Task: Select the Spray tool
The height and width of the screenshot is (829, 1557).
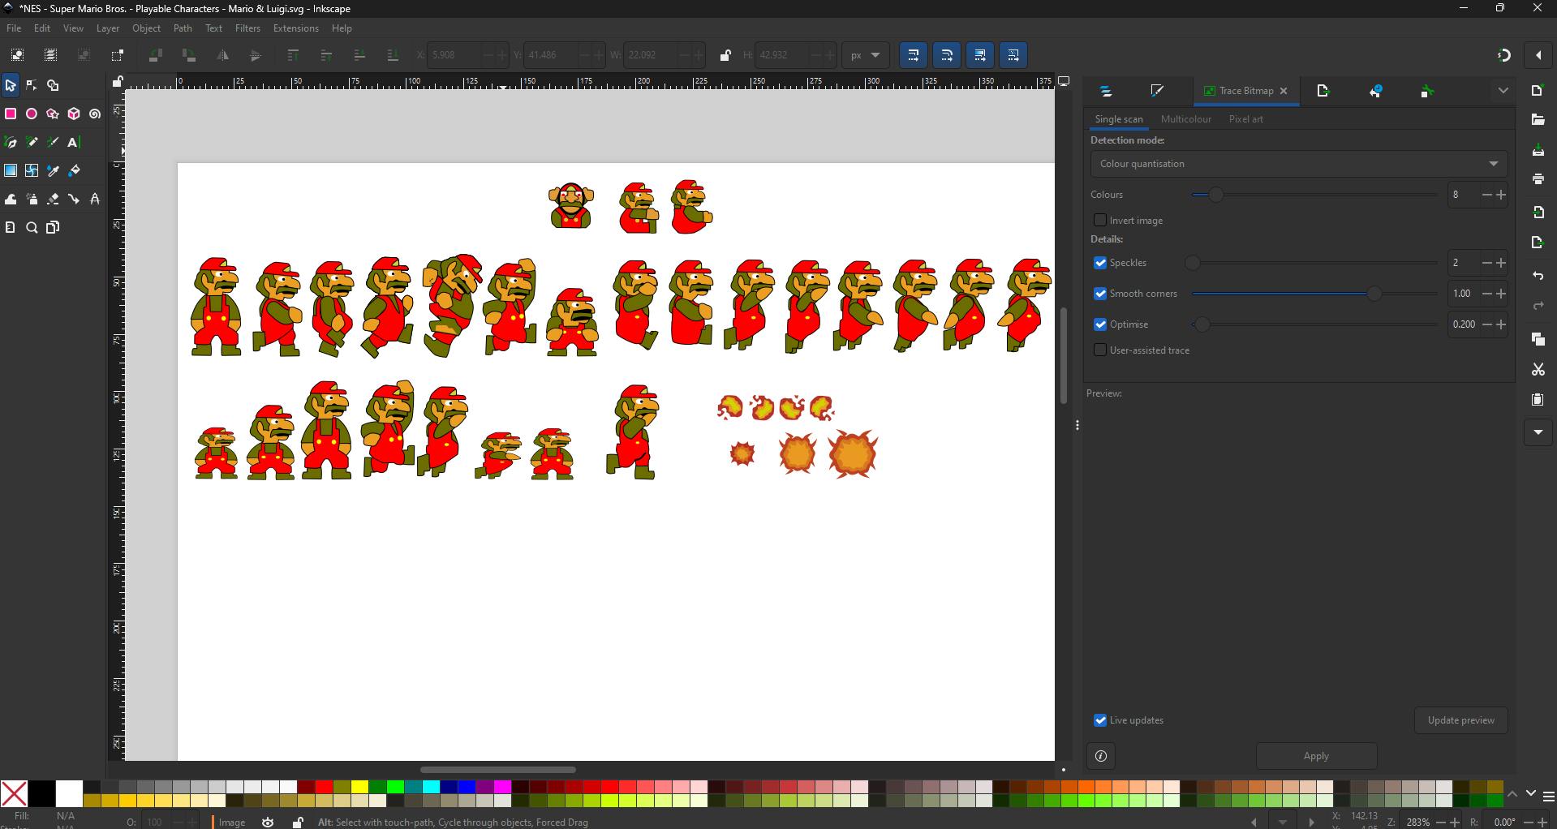Action: (32, 199)
